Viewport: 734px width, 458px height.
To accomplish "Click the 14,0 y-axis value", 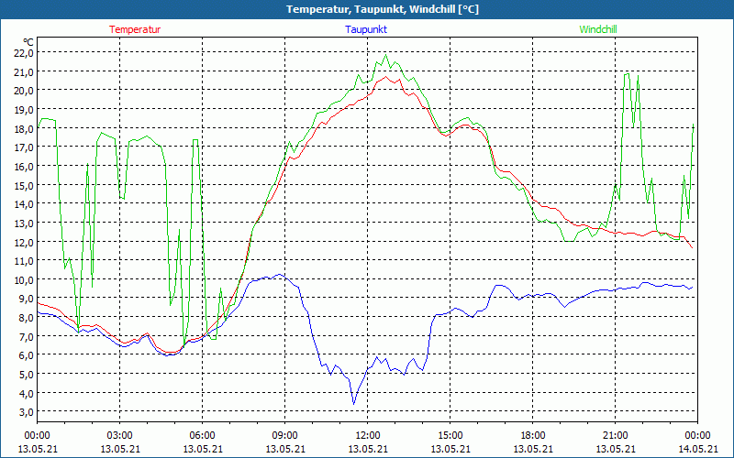I will tap(24, 203).
